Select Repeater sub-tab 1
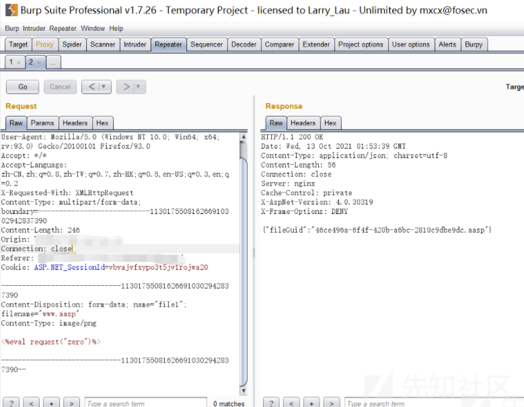This screenshot has width=524, height=407. tap(11, 62)
